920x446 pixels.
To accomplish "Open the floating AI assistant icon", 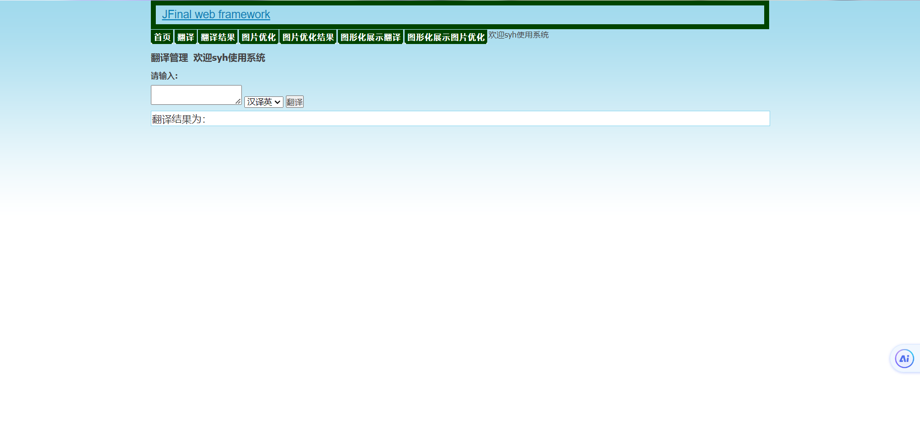I will click(x=904, y=359).
